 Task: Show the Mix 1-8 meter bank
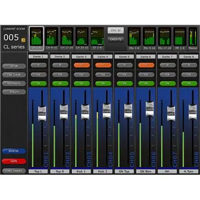134,38
